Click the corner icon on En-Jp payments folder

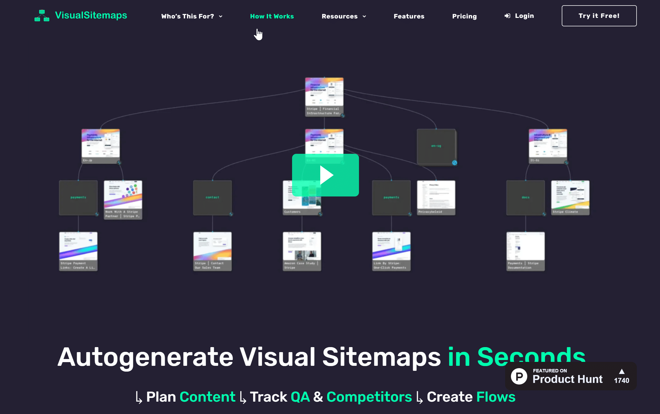[97, 214]
